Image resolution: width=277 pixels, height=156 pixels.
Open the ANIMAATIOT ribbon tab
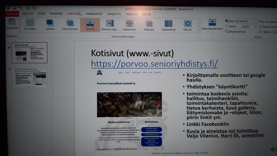(x=94, y=14)
